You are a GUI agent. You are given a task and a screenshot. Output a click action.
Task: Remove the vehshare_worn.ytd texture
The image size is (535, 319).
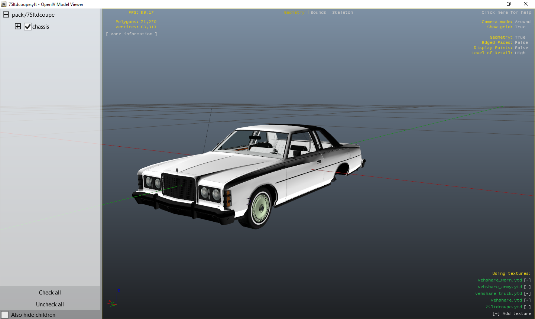[x=527, y=280]
